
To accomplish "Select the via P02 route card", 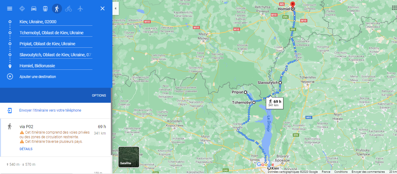I will click(x=56, y=138).
